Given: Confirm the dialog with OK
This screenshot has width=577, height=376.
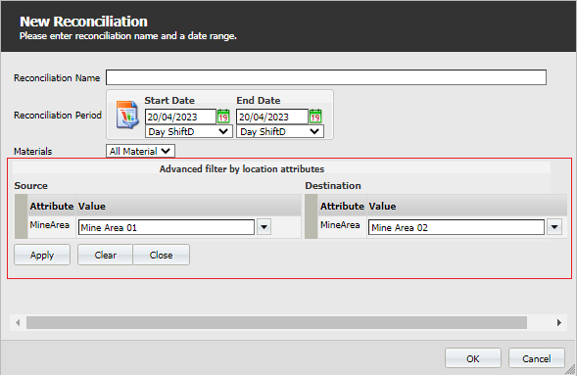Looking at the screenshot, I should click(x=473, y=358).
